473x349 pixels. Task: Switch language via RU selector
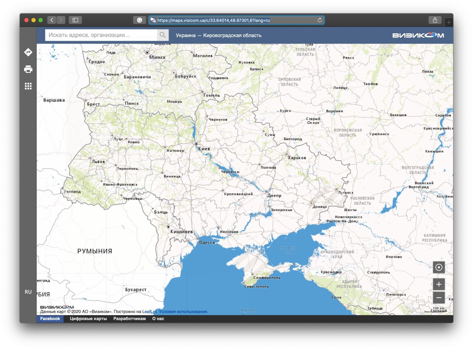pyautogui.click(x=28, y=292)
